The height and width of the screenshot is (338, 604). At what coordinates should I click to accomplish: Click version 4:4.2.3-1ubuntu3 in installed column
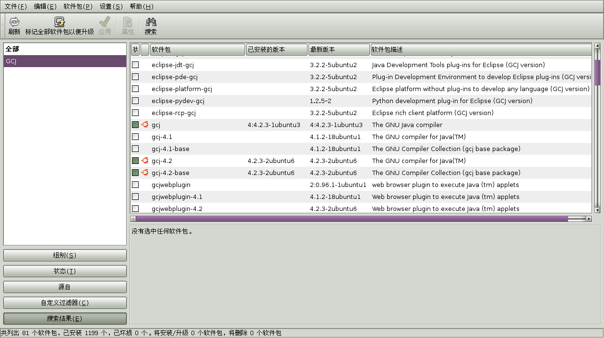click(x=274, y=125)
